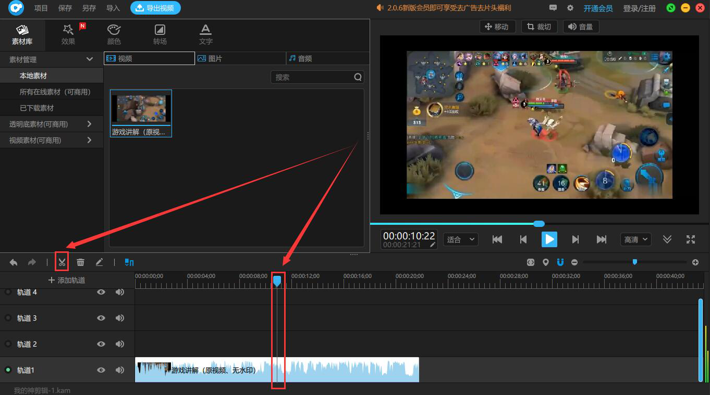Open the clip edit pencil tool
Image resolution: width=710 pixels, height=395 pixels.
point(99,262)
